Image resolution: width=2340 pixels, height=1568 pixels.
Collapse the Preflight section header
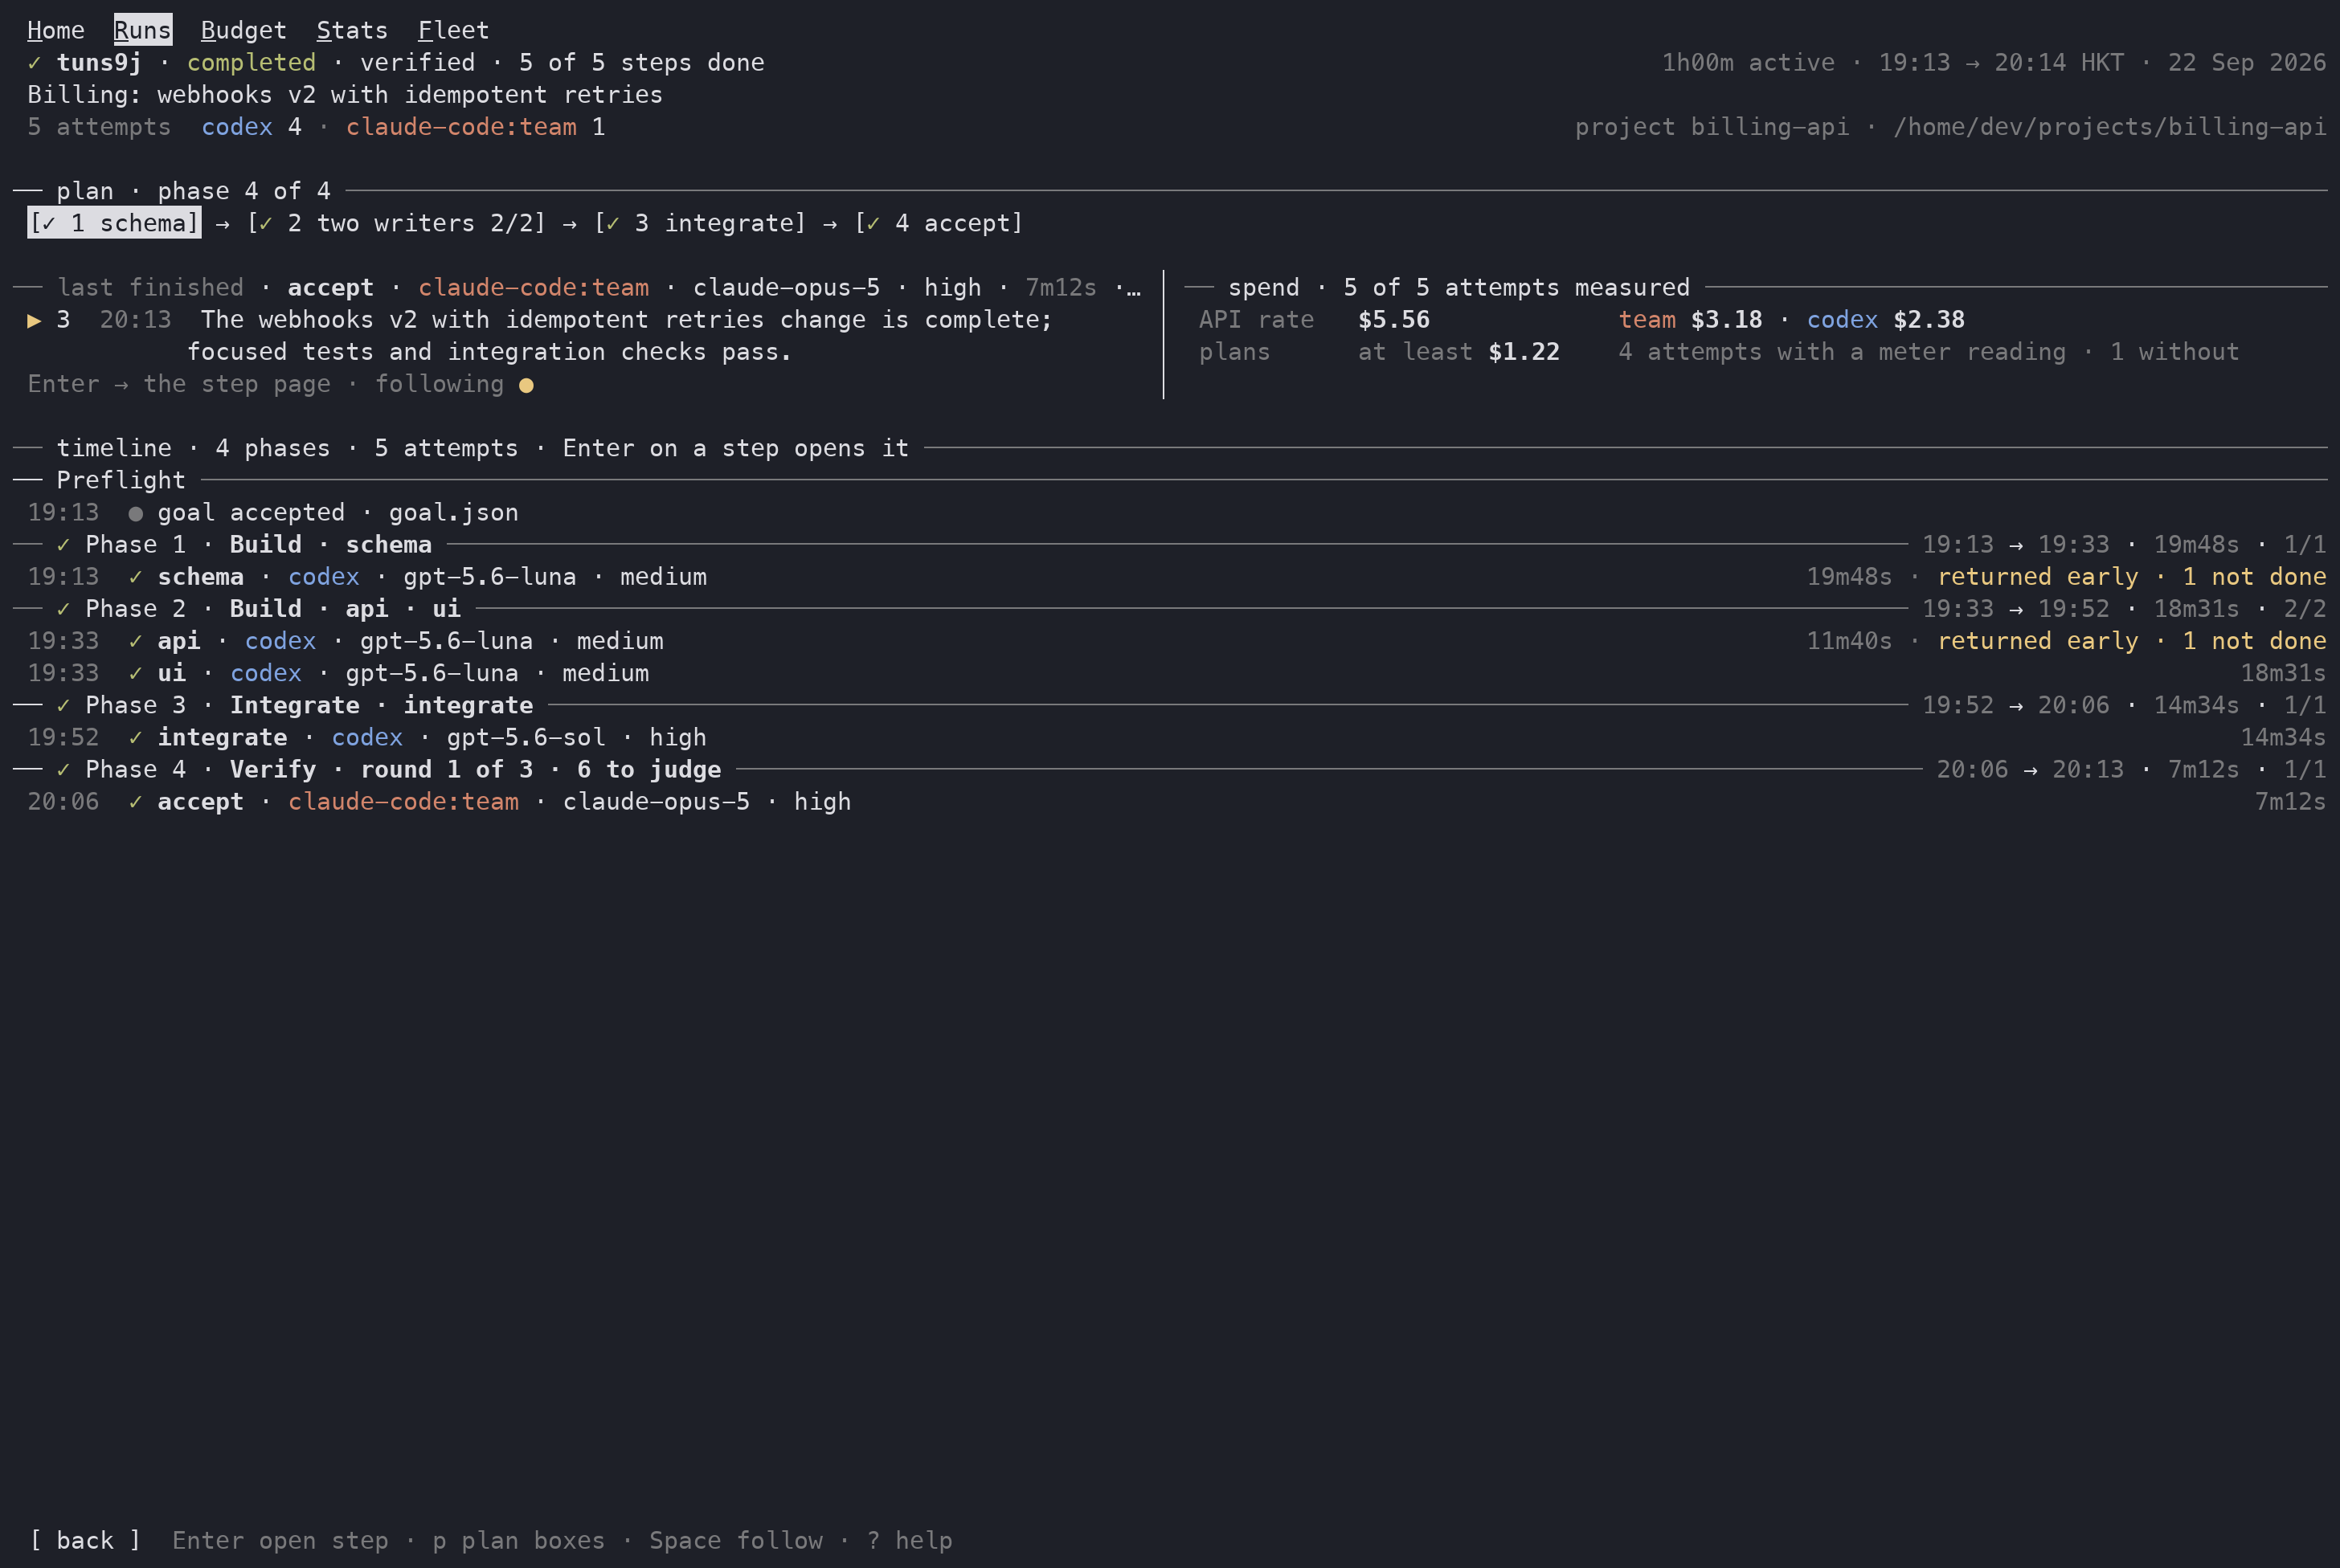tap(1169, 480)
